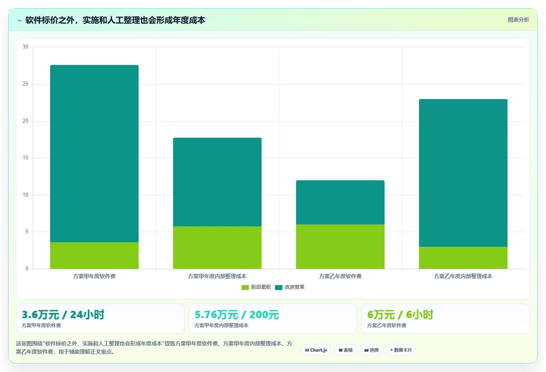The width and height of the screenshot is (546, 372).
Task: Click green segment of 方案乙年度内部整理成本 bar
Action: click(463, 258)
